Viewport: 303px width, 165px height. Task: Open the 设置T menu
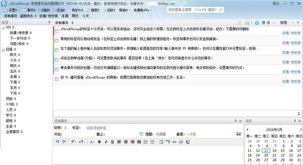(x=12, y=10)
